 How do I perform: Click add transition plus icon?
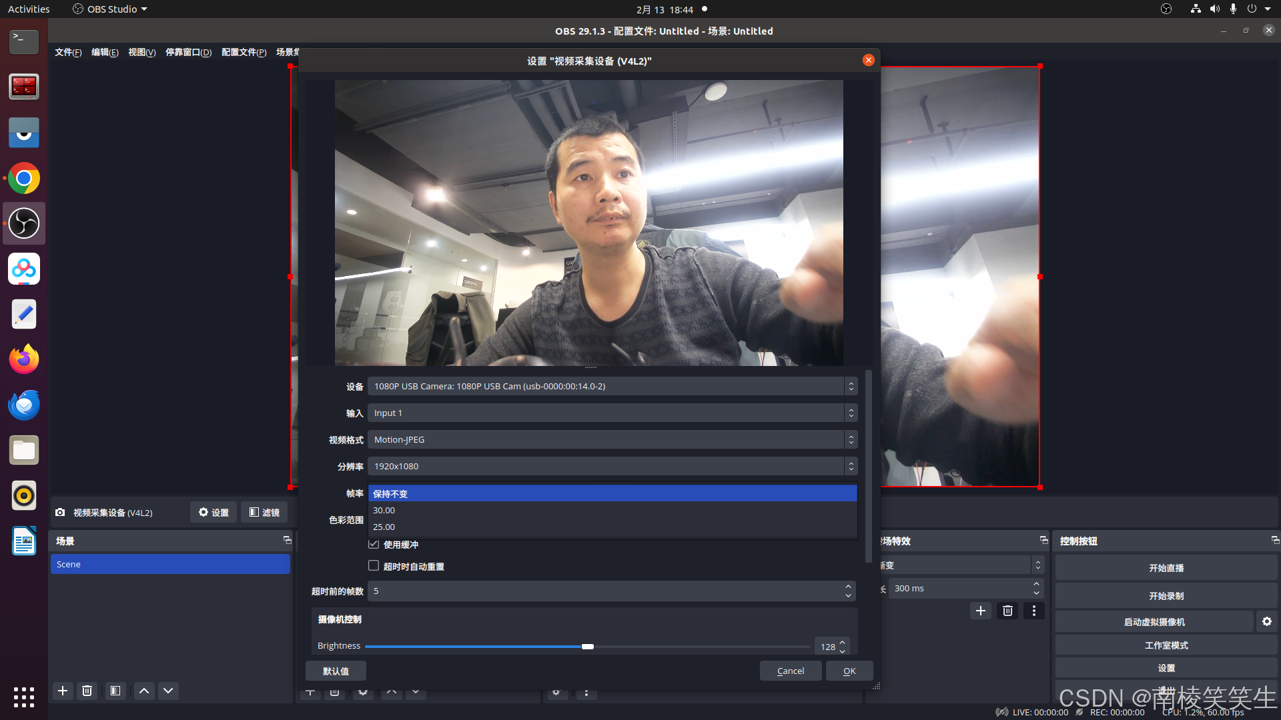pos(980,611)
